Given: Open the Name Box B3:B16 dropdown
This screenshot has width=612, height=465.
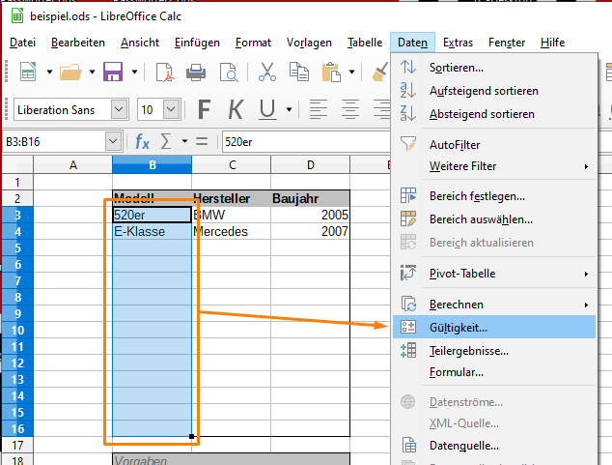Looking at the screenshot, I should click(113, 141).
